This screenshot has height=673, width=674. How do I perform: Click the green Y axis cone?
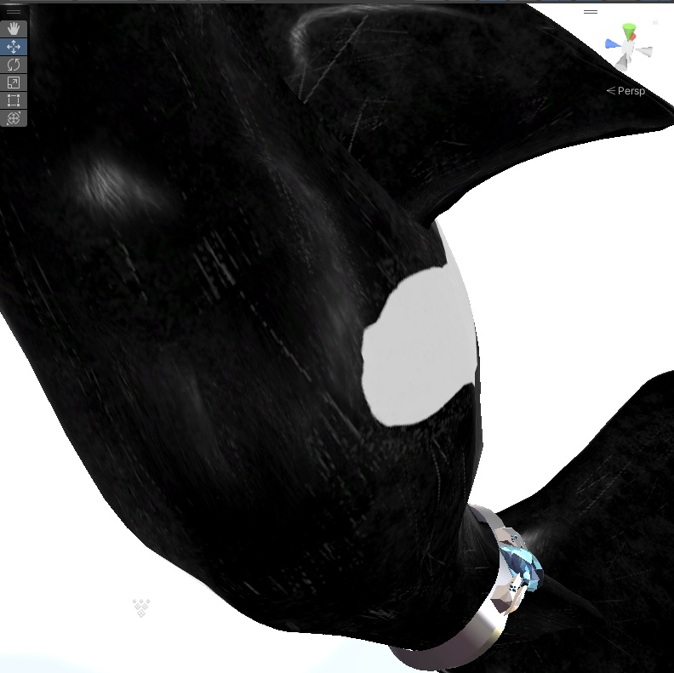(629, 31)
